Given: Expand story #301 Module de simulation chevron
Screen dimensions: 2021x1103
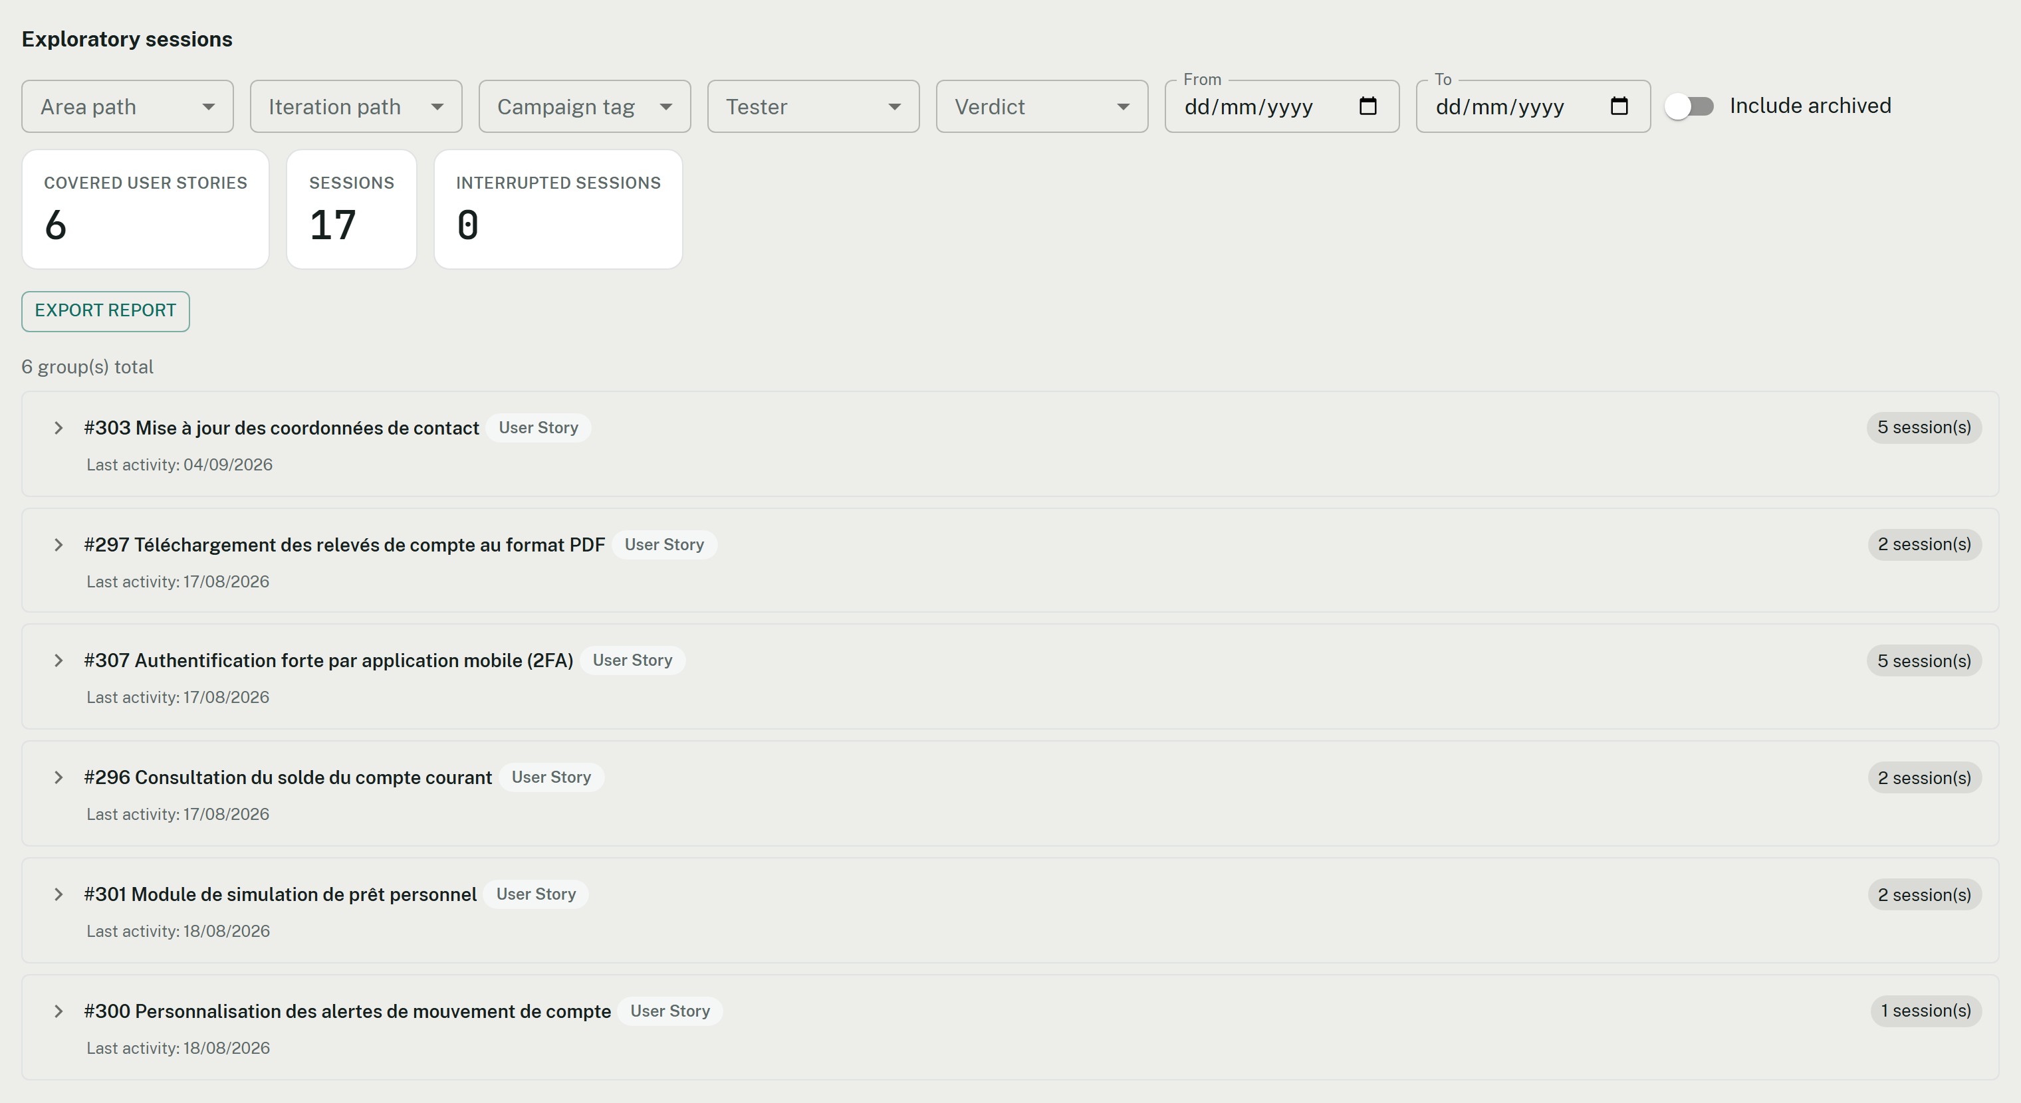Looking at the screenshot, I should point(58,894).
